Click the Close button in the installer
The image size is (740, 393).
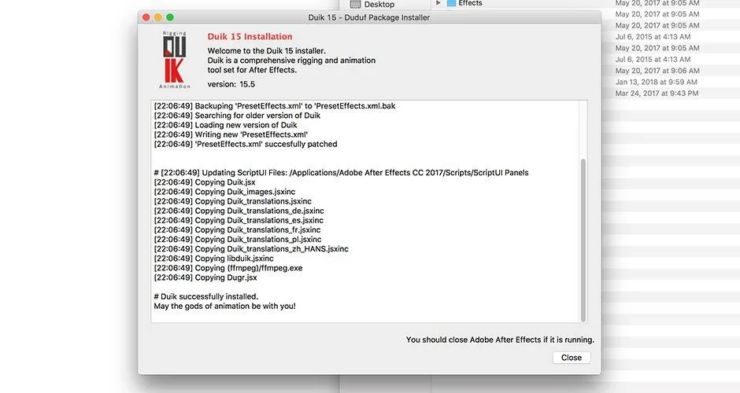571,358
